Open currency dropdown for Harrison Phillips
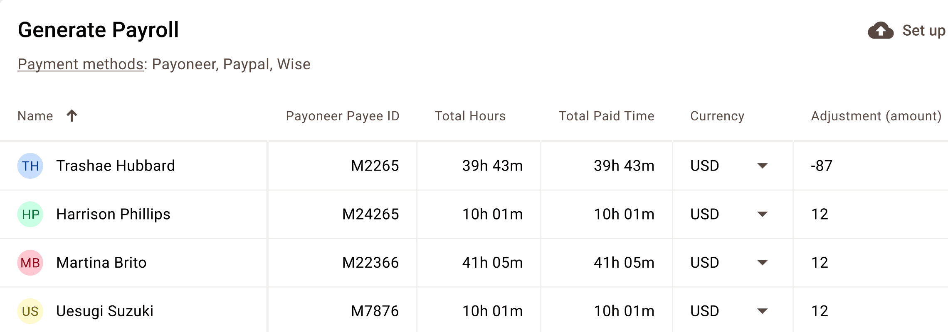The width and height of the screenshot is (948, 332). pyautogui.click(x=762, y=215)
